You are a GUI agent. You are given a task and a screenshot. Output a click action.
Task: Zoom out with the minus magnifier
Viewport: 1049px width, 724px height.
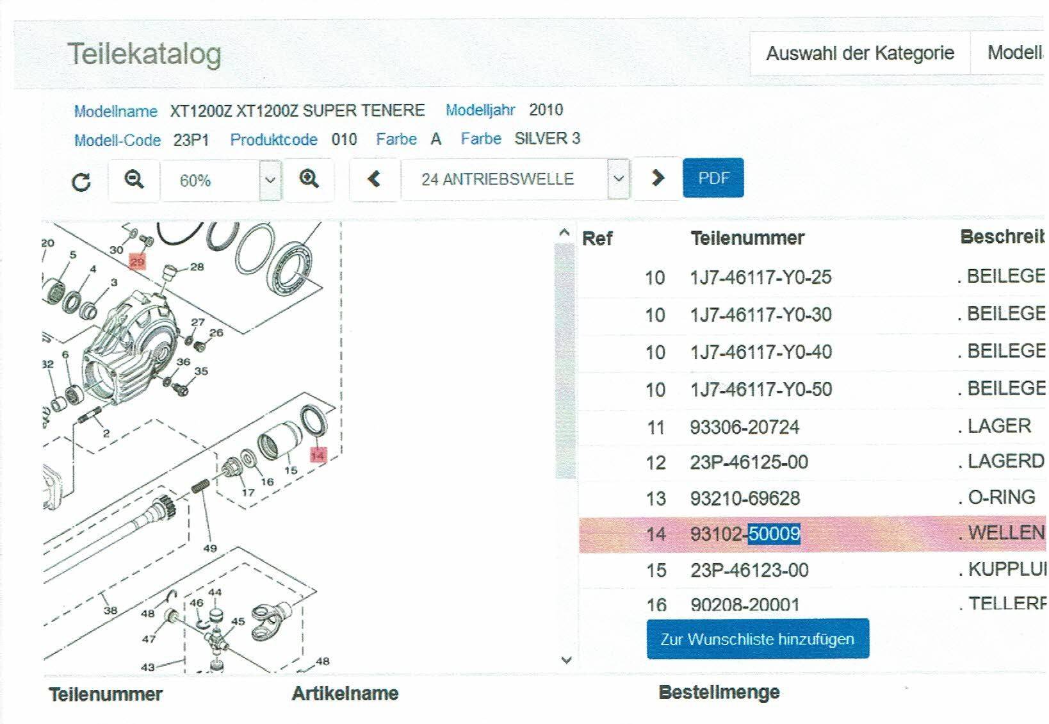pos(134,179)
